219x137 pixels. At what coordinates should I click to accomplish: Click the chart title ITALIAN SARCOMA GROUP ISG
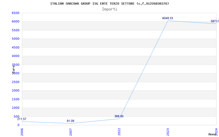point(109,4)
